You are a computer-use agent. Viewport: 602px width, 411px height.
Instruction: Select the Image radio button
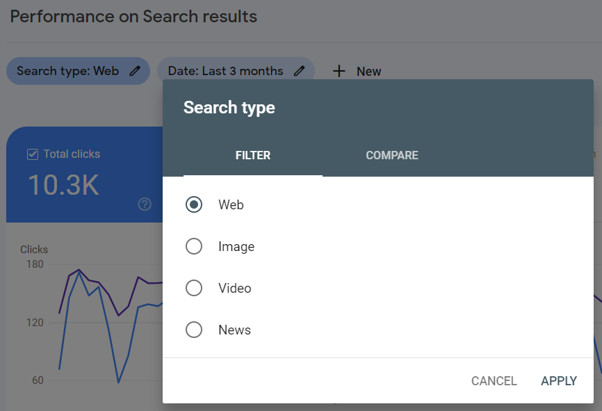194,246
